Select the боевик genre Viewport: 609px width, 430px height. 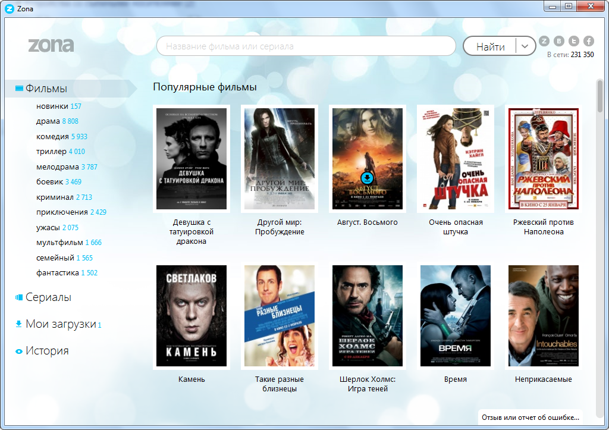click(59, 182)
